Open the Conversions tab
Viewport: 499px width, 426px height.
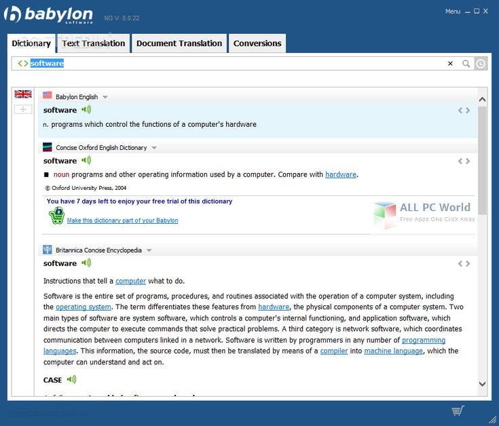click(257, 43)
